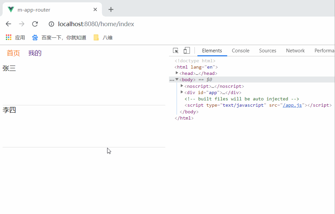Open a new tab with plus button

tap(111, 9)
